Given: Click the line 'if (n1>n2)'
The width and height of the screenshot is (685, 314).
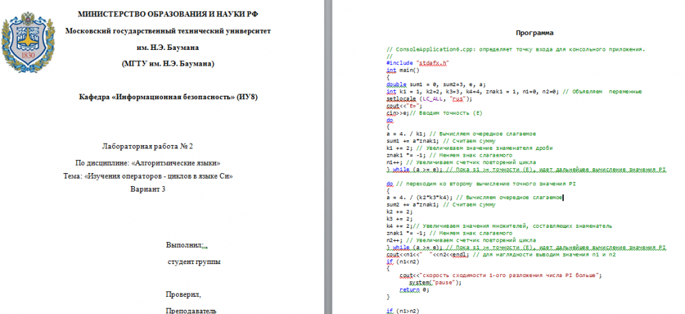Looking at the screenshot, I should tap(402, 311).
